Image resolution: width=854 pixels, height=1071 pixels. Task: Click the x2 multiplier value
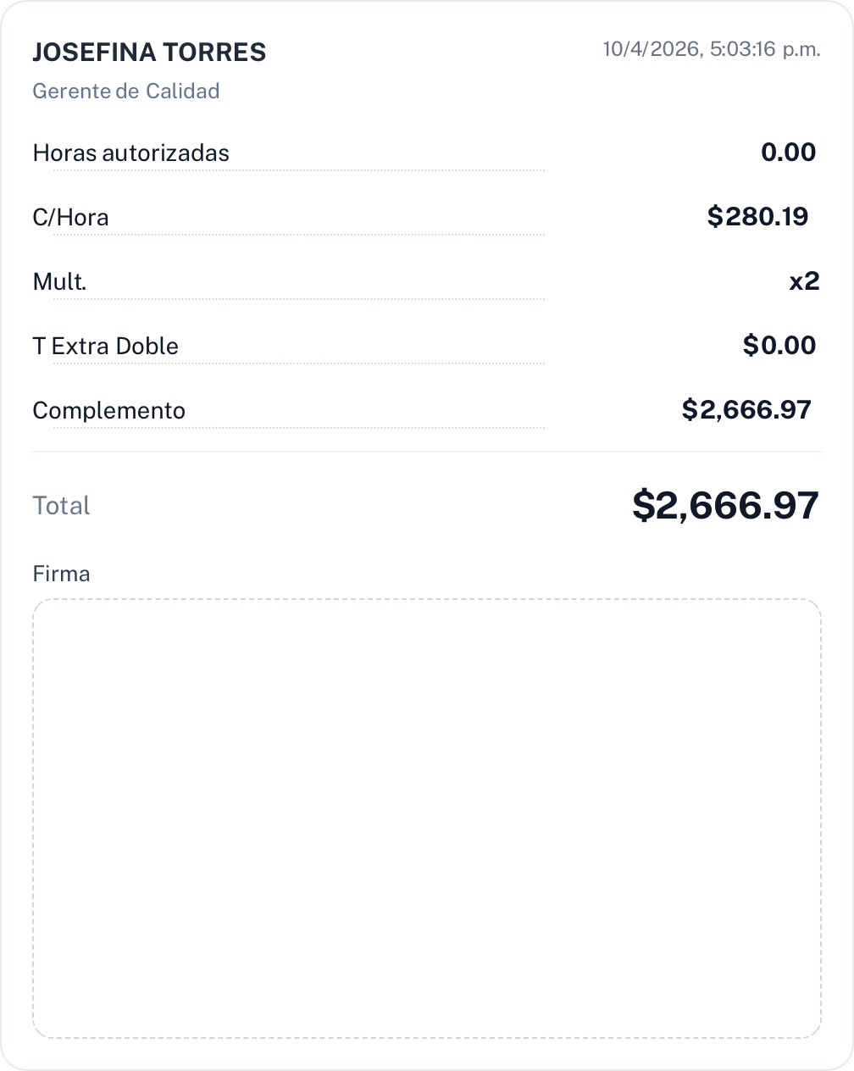804,281
